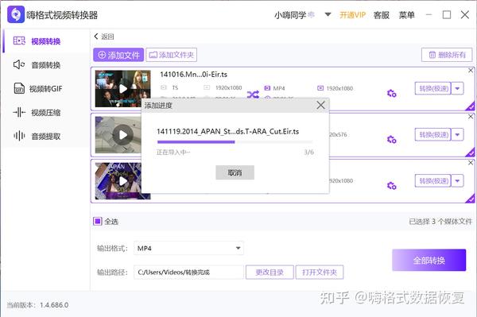Viewport: 477px width, 317px height.
Task: Click 打开文件夹 button
Action: tap(320, 272)
